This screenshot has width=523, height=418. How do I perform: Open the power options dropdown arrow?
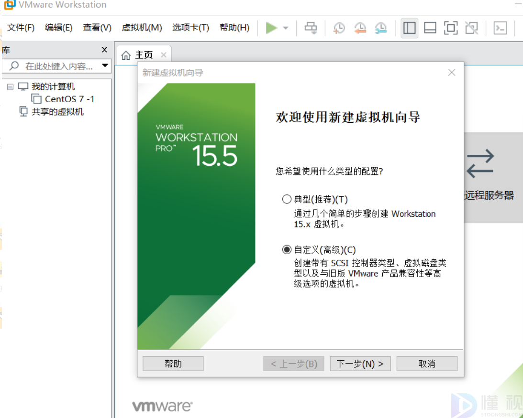pyautogui.click(x=286, y=28)
